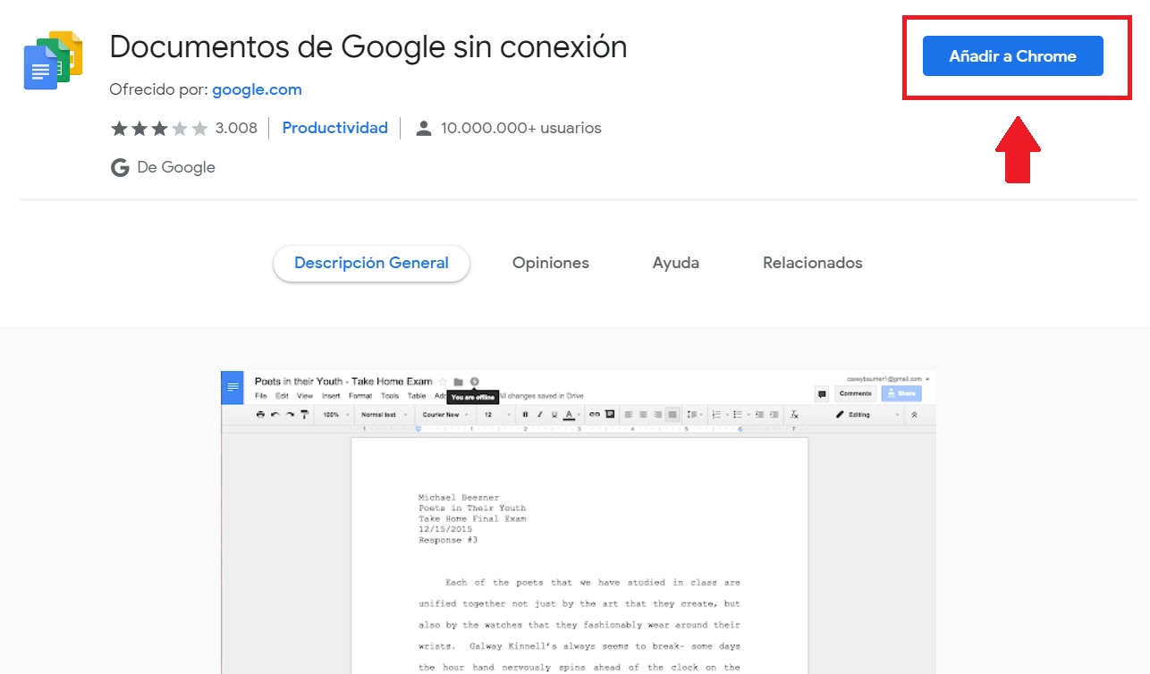Switch to the Opiniones tab

pyautogui.click(x=551, y=263)
